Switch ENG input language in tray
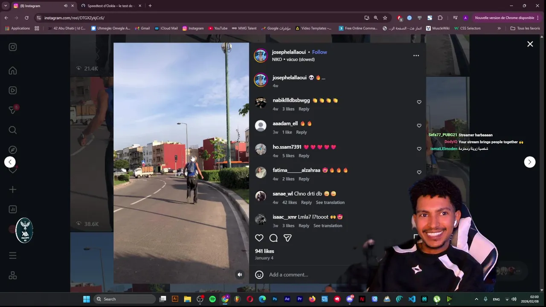Image resolution: width=546 pixels, height=307 pixels. [x=496, y=299]
